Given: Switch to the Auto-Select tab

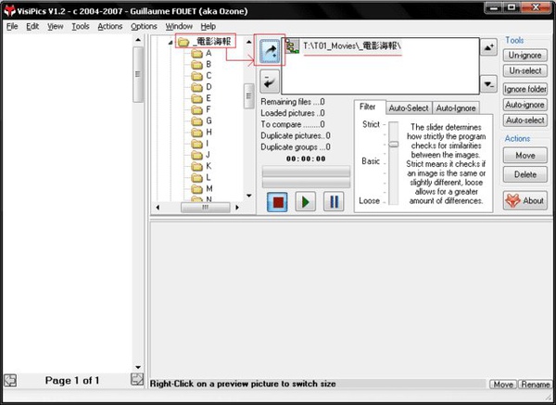Looking at the screenshot, I should [x=409, y=108].
